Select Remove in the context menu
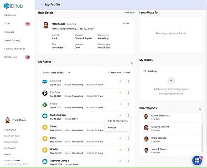The image size is (207, 168). point(112,128)
